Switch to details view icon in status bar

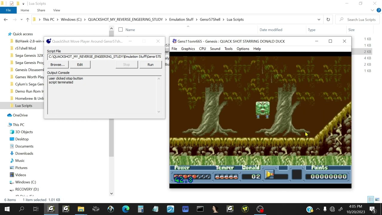point(371,199)
